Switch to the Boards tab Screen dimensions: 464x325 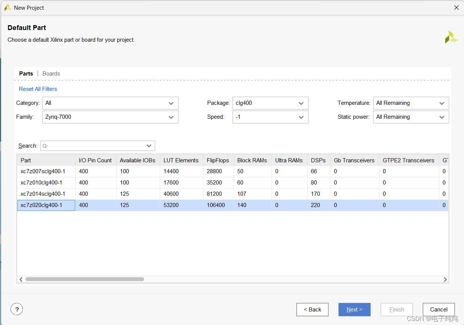pyautogui.click(x=51, y=74)
